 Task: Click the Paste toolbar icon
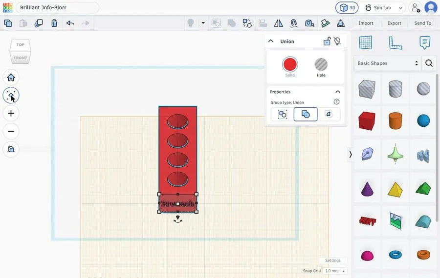23,23
